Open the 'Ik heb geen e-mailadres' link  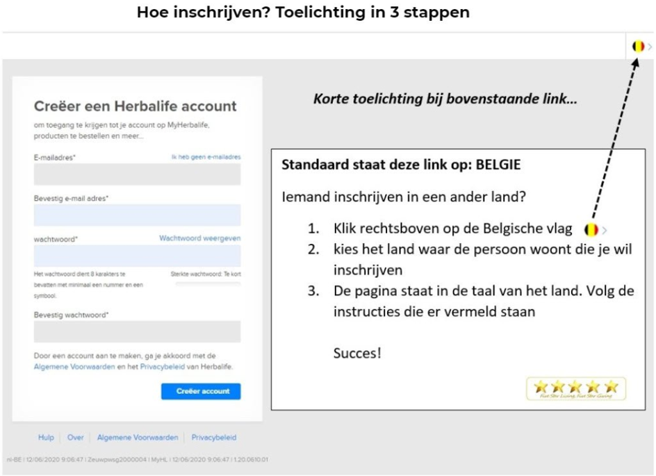[206, 158]
